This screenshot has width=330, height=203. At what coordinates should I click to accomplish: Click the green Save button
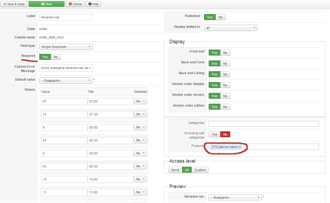pos(46,4)
